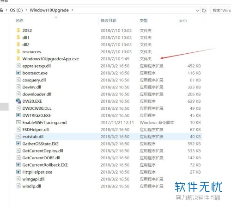Select the file name DevInv.dll
The width and height of the screenshot is (231, 207).
click(31, 87)
